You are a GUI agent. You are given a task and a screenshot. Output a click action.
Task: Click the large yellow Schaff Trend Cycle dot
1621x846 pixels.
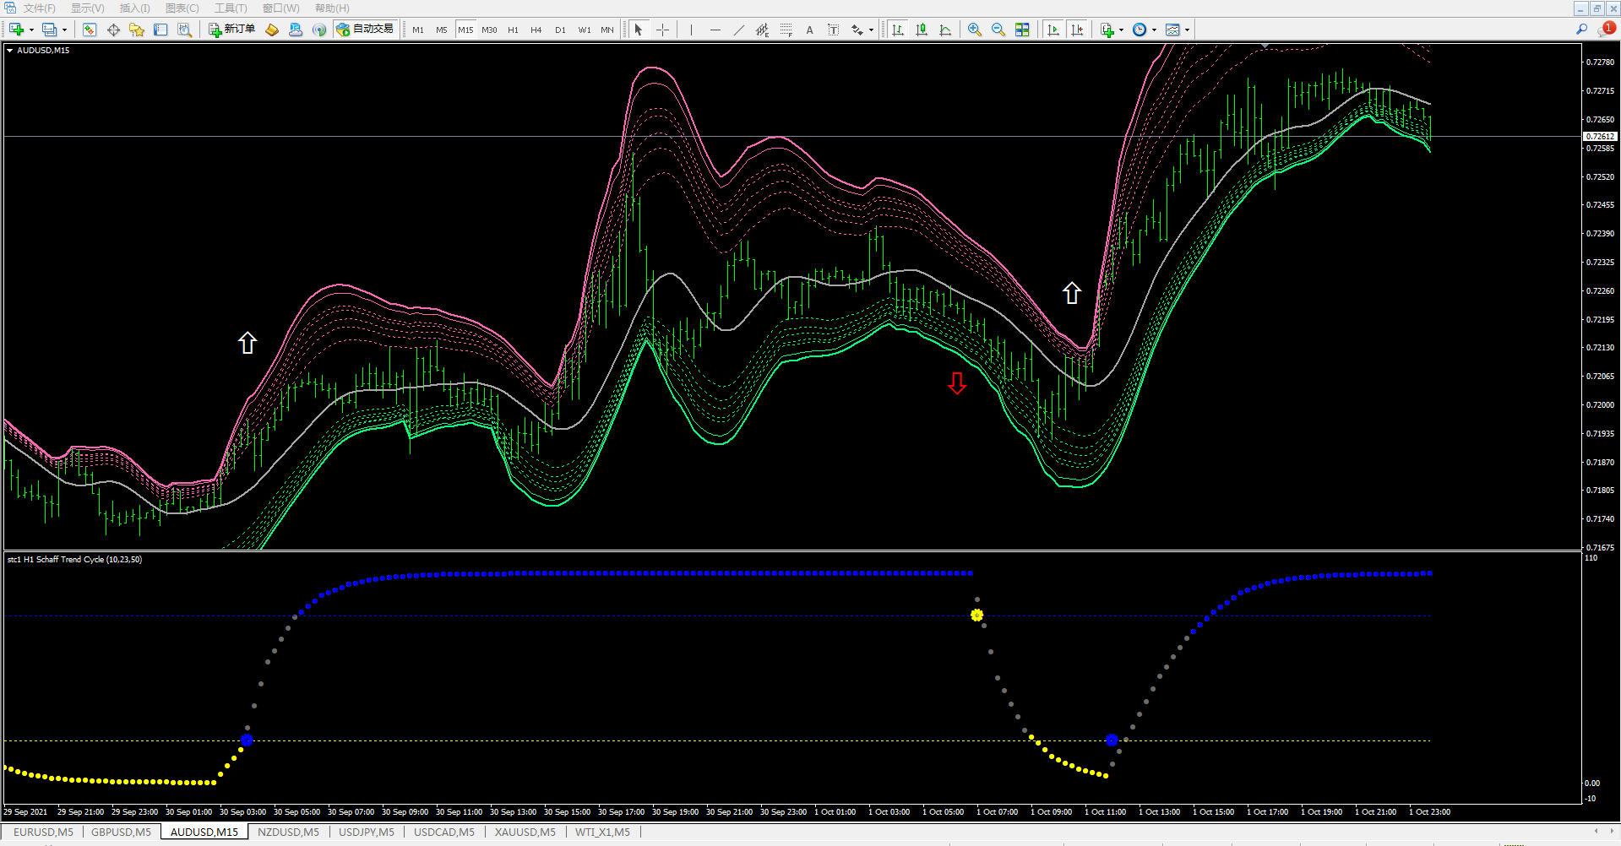point(977,616)
